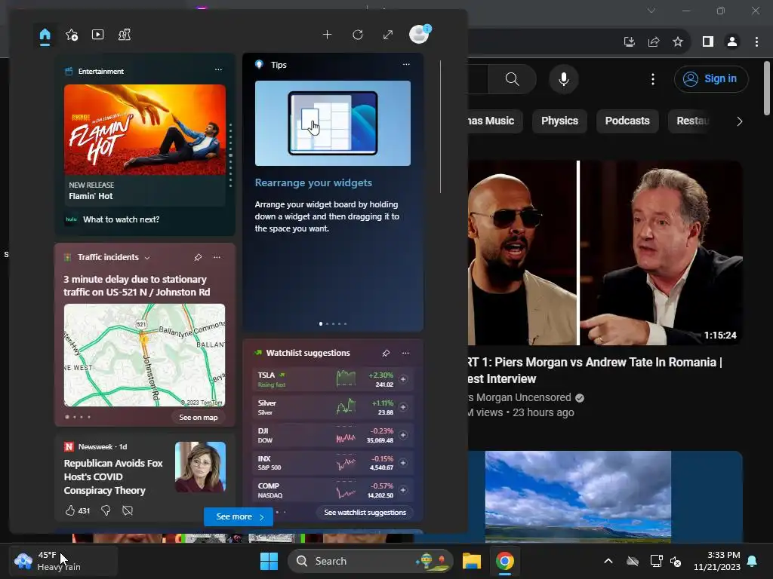The image size is (773, 579).
Task: Click See watchlist suggestions
Action: (365, 512)
